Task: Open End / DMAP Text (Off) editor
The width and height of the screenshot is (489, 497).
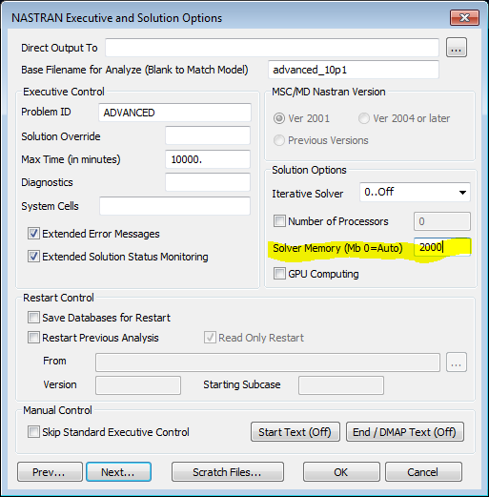Action: (405, 432)
